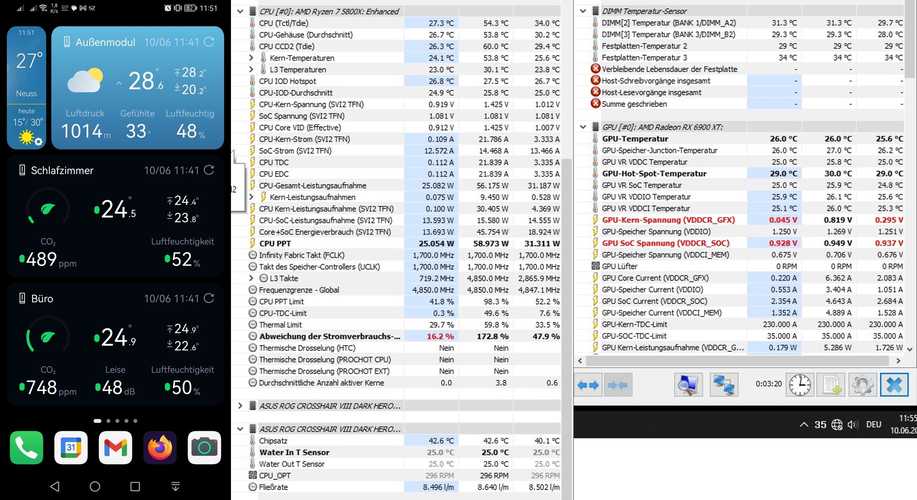The height and width of the screenshot is (500, 917).
Task: Click the left sensor list vertical scrollbar
Action: click(x=566, y=330)
